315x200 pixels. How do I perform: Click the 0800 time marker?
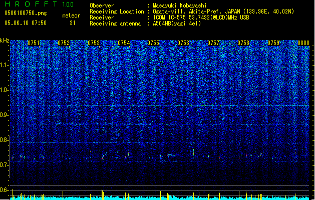303,43
